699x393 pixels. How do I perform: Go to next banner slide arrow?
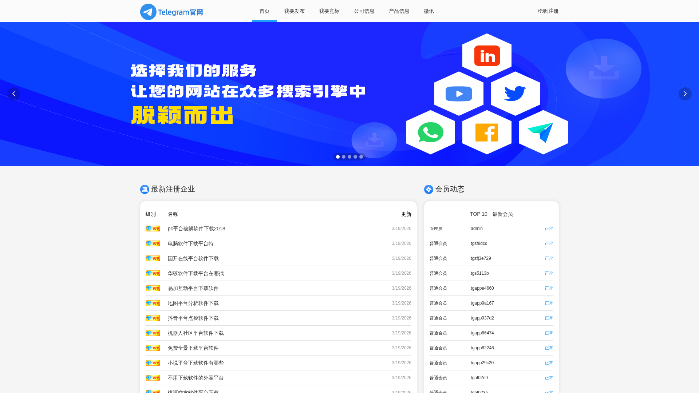(685, 94)
